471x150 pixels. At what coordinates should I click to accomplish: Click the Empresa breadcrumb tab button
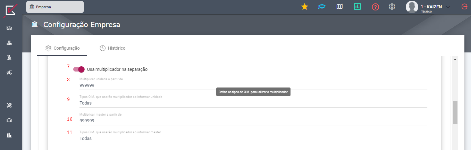55,7
